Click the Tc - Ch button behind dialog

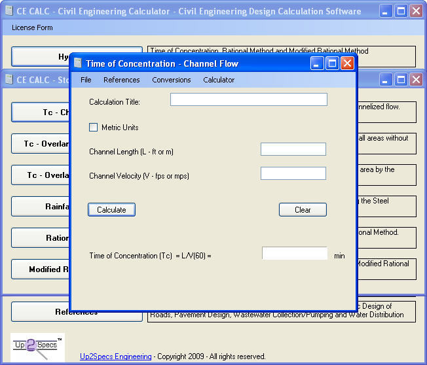[x=41, y=113]
